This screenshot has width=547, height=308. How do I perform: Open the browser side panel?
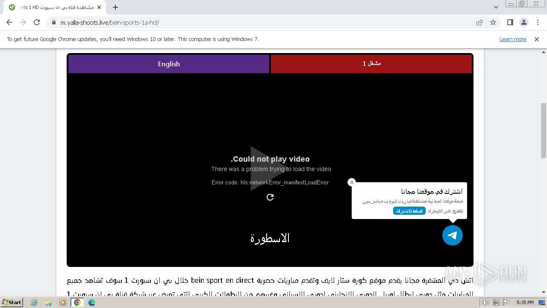pos(510,22)
